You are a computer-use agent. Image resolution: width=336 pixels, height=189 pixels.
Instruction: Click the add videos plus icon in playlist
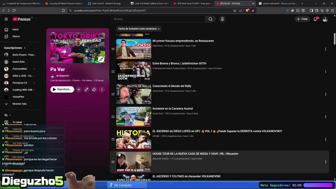(x=79, y=90)
